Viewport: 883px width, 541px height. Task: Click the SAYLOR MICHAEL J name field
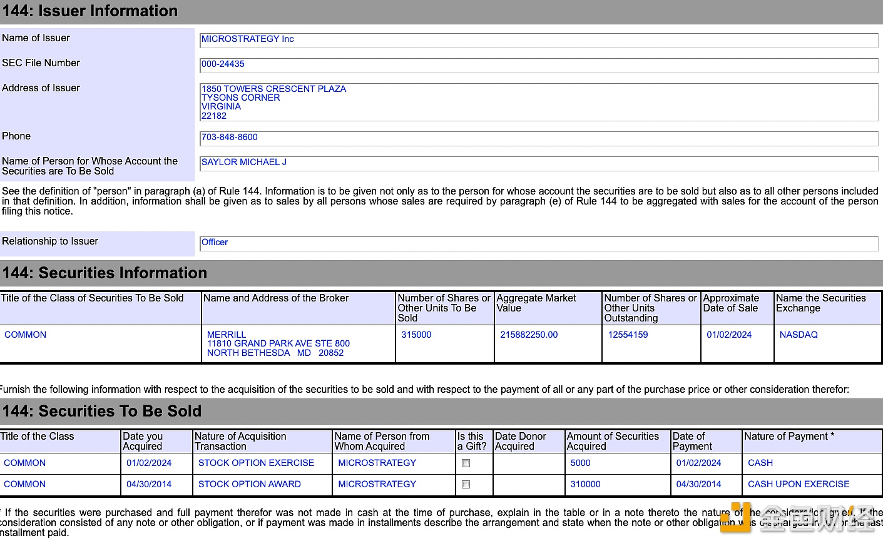click(x=539, y=164)
